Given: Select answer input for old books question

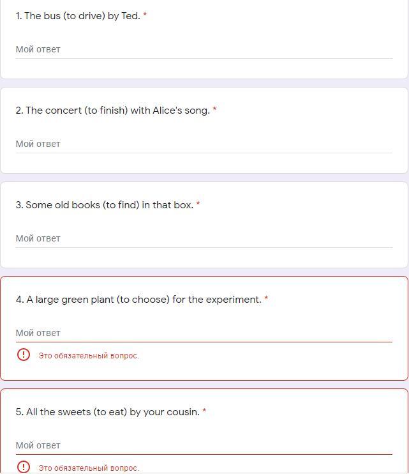Looking at the screenshot, I should pyautogui.click(x=204, y=238).
